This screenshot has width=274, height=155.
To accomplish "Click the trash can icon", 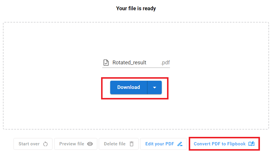I will [132, 144].
